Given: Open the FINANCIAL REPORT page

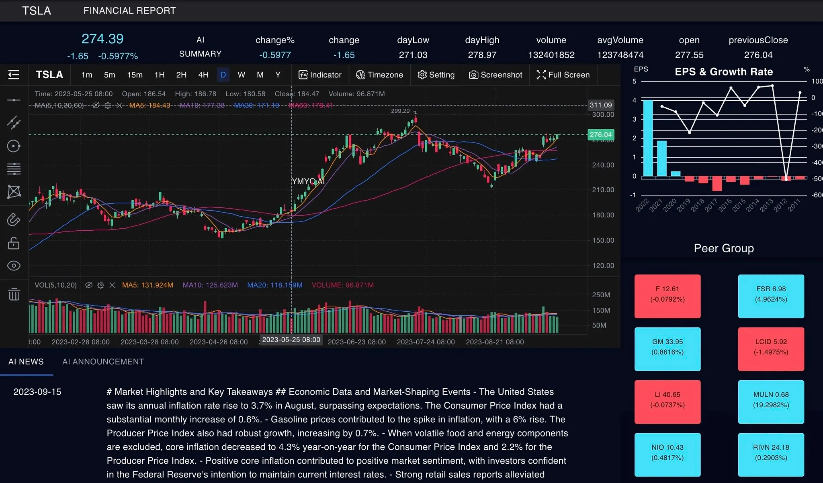Looking at the screenshot, I should pyautogui.click(x=130, y=11).
